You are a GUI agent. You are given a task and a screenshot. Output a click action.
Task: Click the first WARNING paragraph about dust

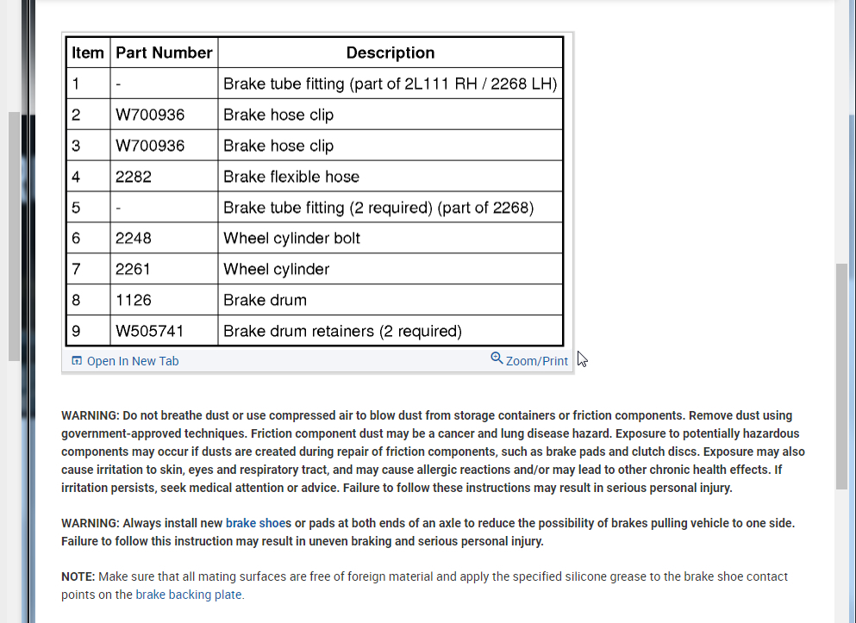point(433,452)
